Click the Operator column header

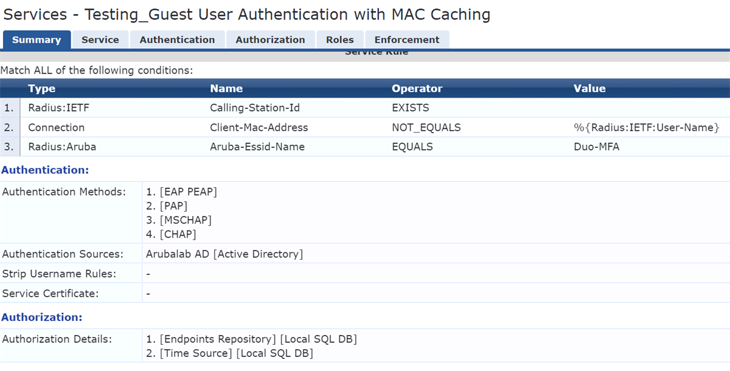(x=417, y=89)
